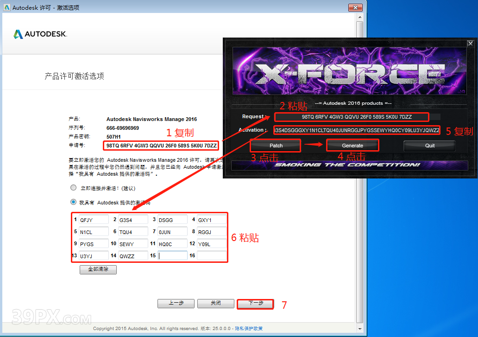Click activation code field 1 containing QFJY
Image resolution: width=478 pixels, height=337 pixels.
[x=93, y=220]
